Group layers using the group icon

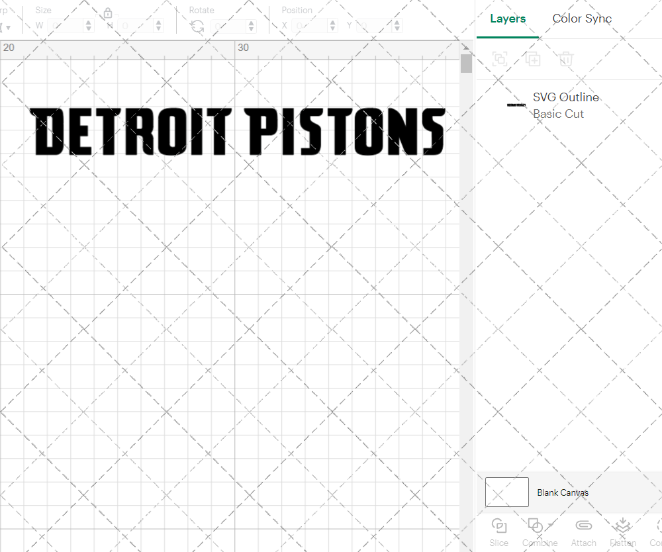500,59
